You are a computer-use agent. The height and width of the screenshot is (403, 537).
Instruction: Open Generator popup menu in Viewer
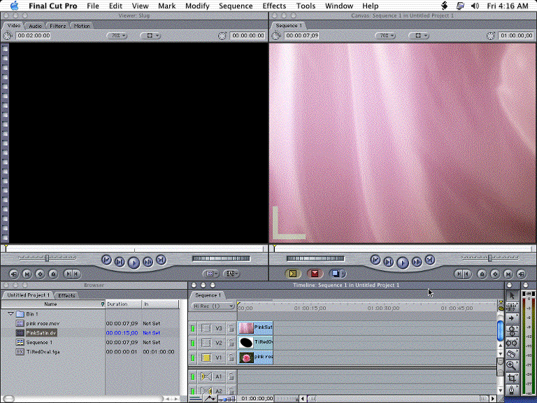(232, 274)
